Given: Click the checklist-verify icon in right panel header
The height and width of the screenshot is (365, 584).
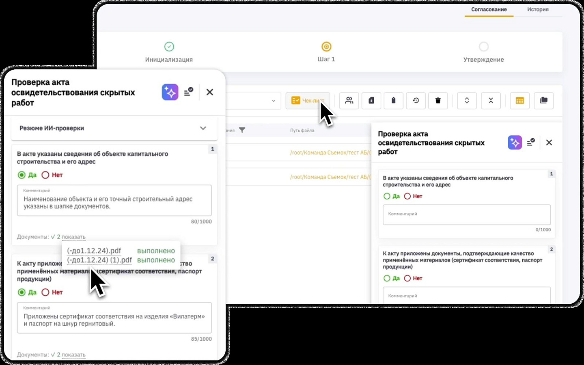Looking at the screenshot, I should [531, 142].
